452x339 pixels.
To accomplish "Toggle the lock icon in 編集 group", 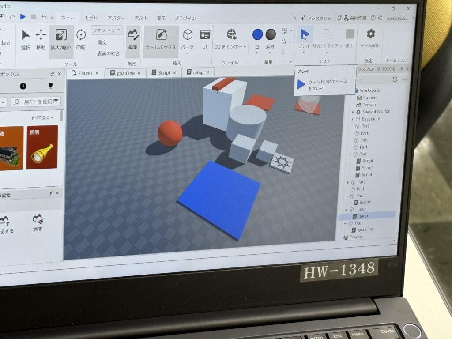I will tap(284, 42).
